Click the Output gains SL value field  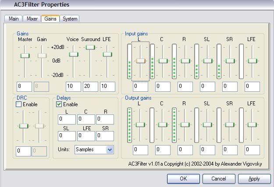point(208,150)
